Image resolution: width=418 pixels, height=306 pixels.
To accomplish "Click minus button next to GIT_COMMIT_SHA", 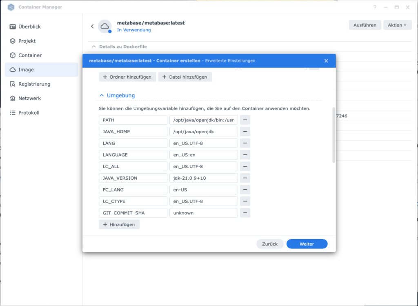I will [245, 213].
